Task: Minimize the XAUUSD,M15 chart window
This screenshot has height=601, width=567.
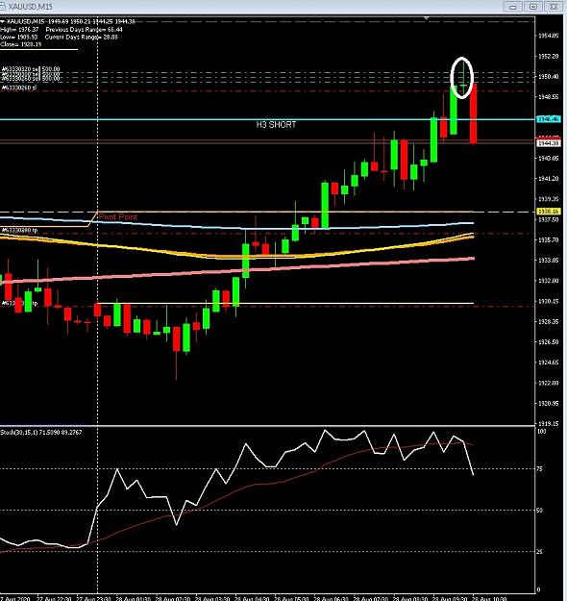Action: click(512, 7)
